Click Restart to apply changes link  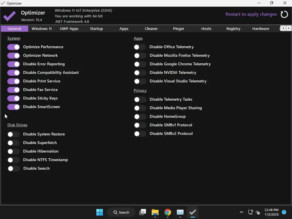(x=251, y=14)
